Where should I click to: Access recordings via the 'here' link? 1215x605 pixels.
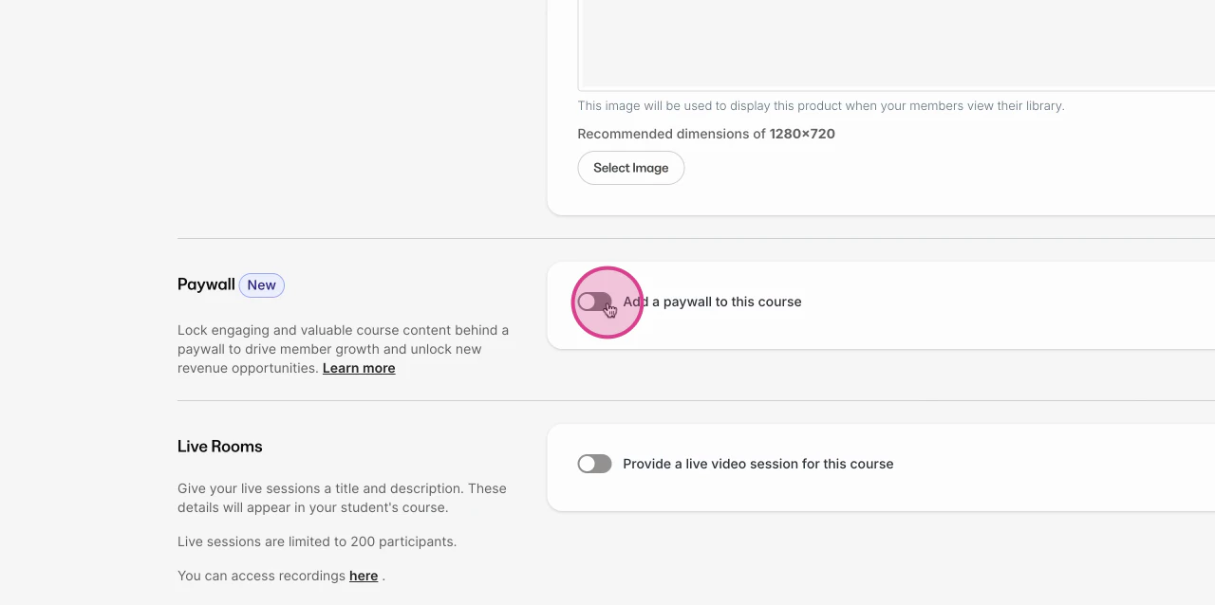coord(364,576)
